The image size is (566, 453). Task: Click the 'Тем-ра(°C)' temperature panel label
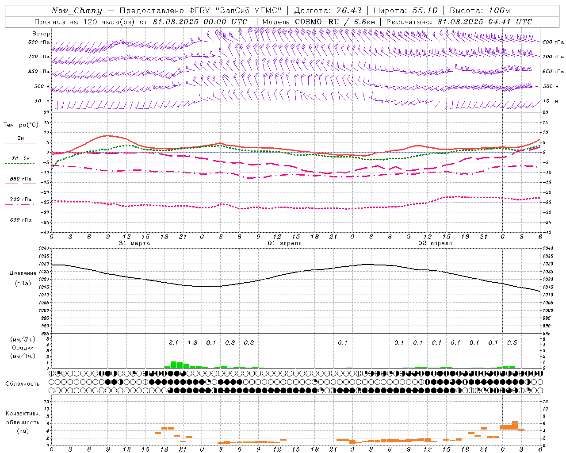21,125
